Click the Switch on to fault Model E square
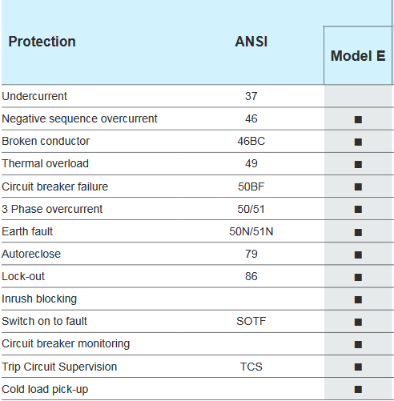394x401 pixels. (x=358, y=322)
